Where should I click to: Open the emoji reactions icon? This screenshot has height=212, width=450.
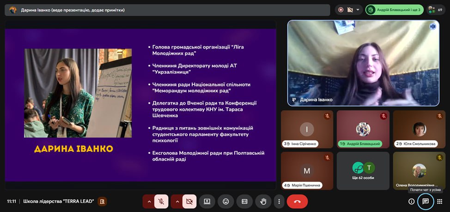point(226,201)
